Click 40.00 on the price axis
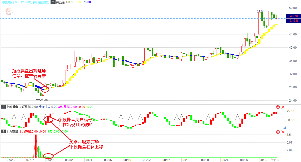Screen dimensions: 301x162 [x=293, y=48]
